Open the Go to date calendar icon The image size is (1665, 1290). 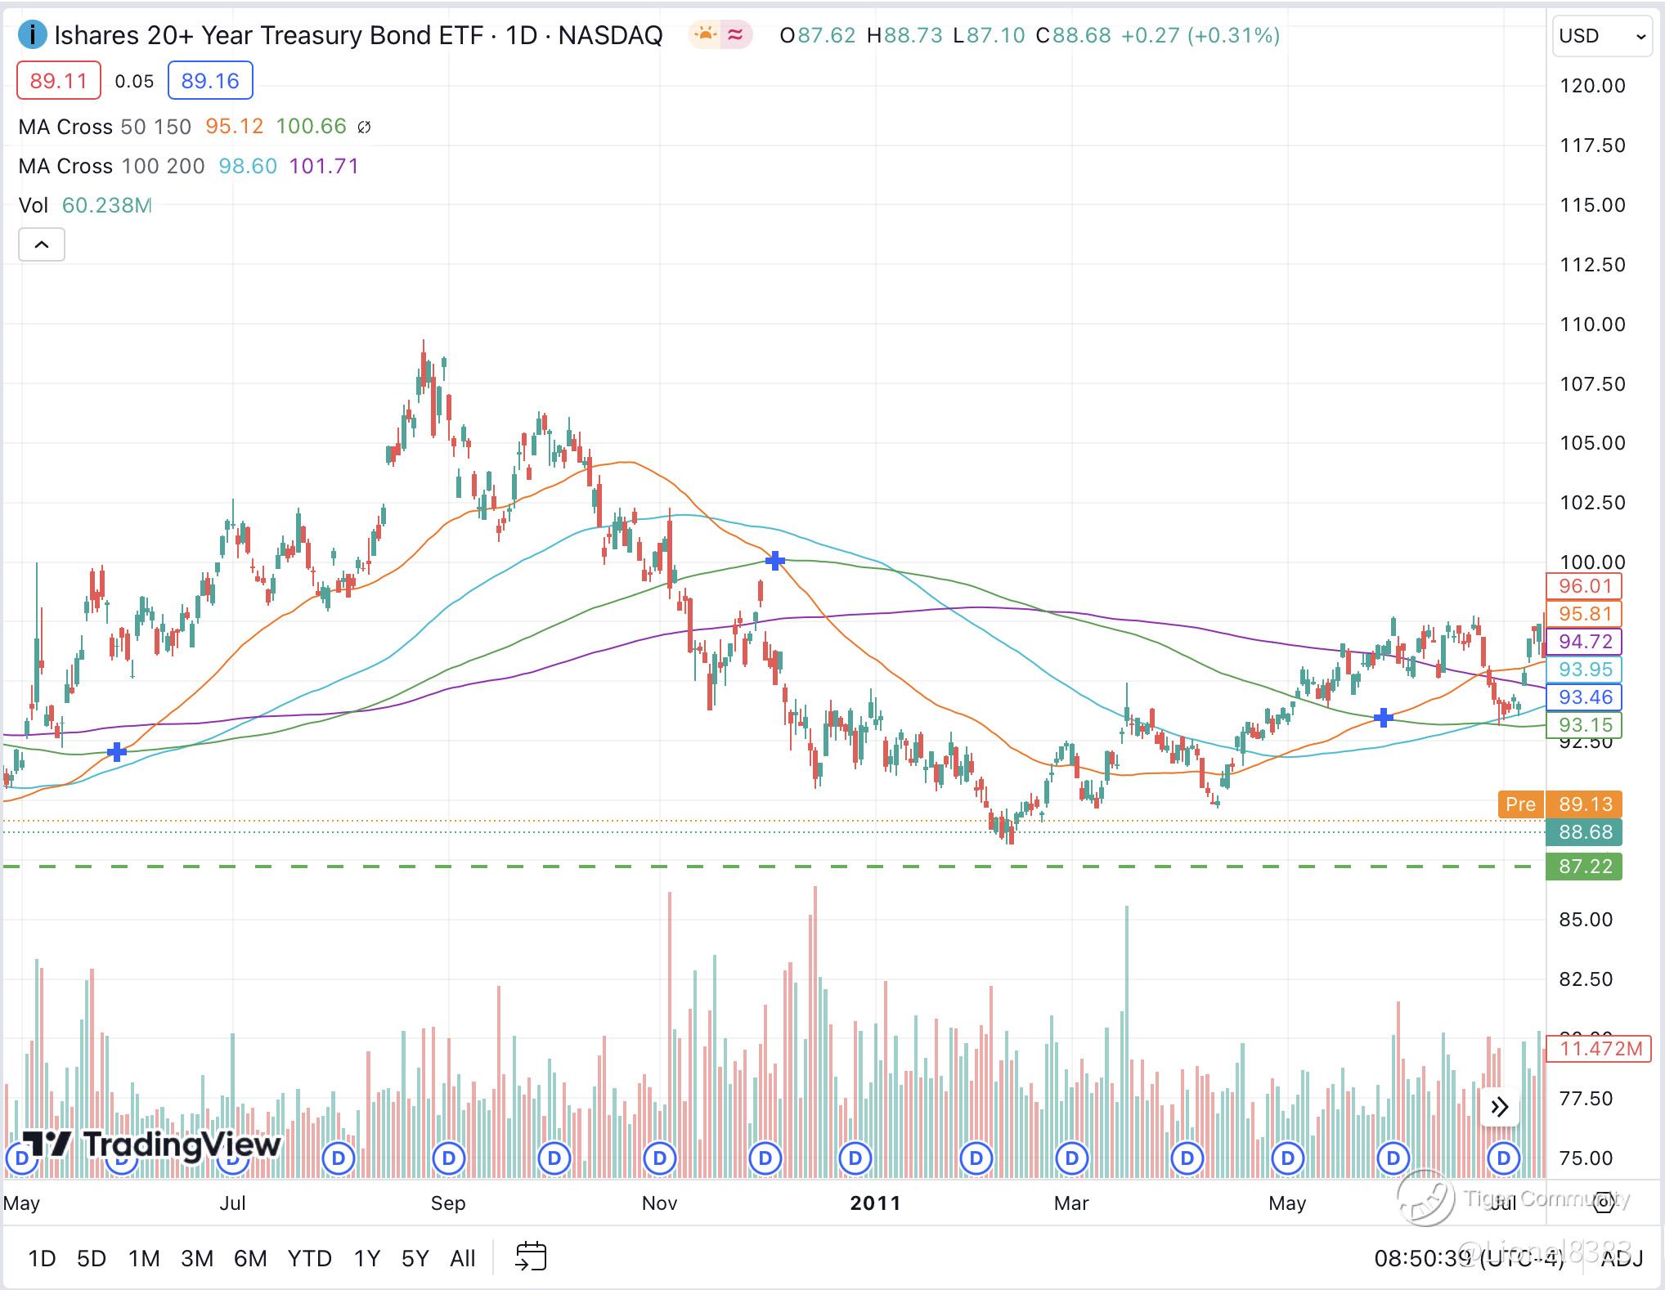coord(530,1257)
